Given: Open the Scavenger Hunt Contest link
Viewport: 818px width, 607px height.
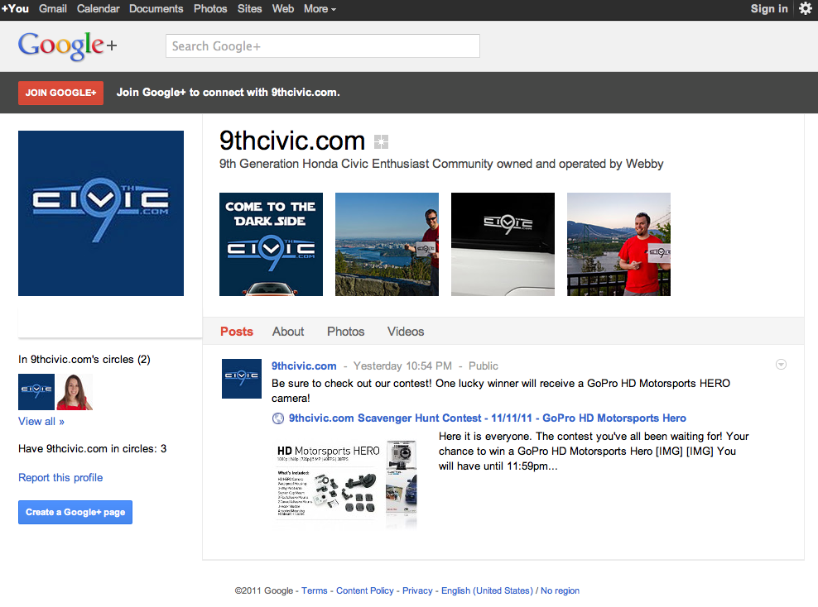Looking at the screenshot, I should (x=488, y=418).
